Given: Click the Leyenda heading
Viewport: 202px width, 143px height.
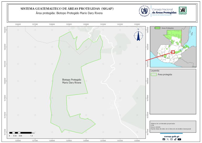Looking at the screenshot, I should (155, 71).
